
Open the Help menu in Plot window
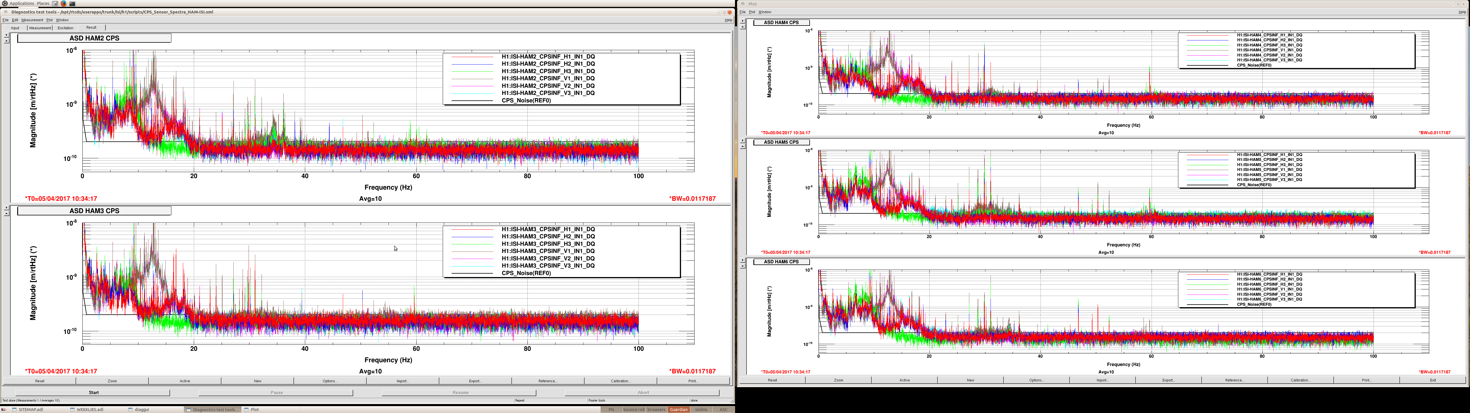[x=1462, y=12]
